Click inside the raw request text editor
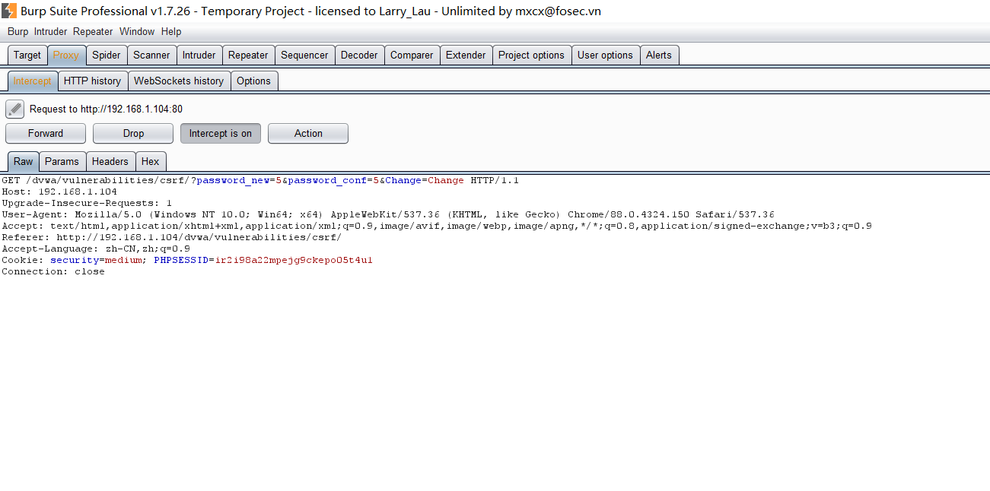This screenshot has height=491, width=990. point(495,365)
